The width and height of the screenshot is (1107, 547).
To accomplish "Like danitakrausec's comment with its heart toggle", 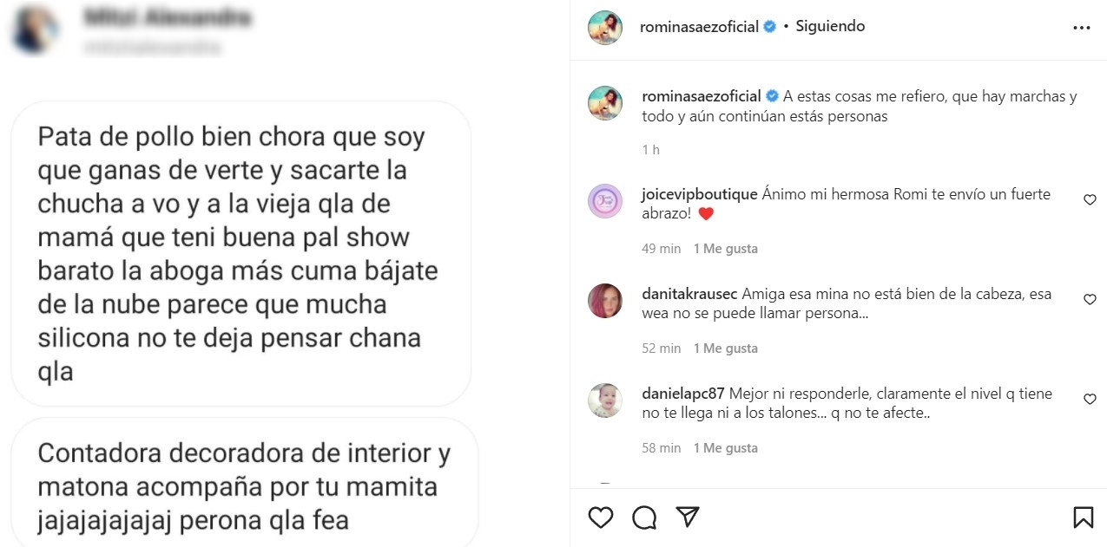I will pyautogui.click(x=1090, y=299).
